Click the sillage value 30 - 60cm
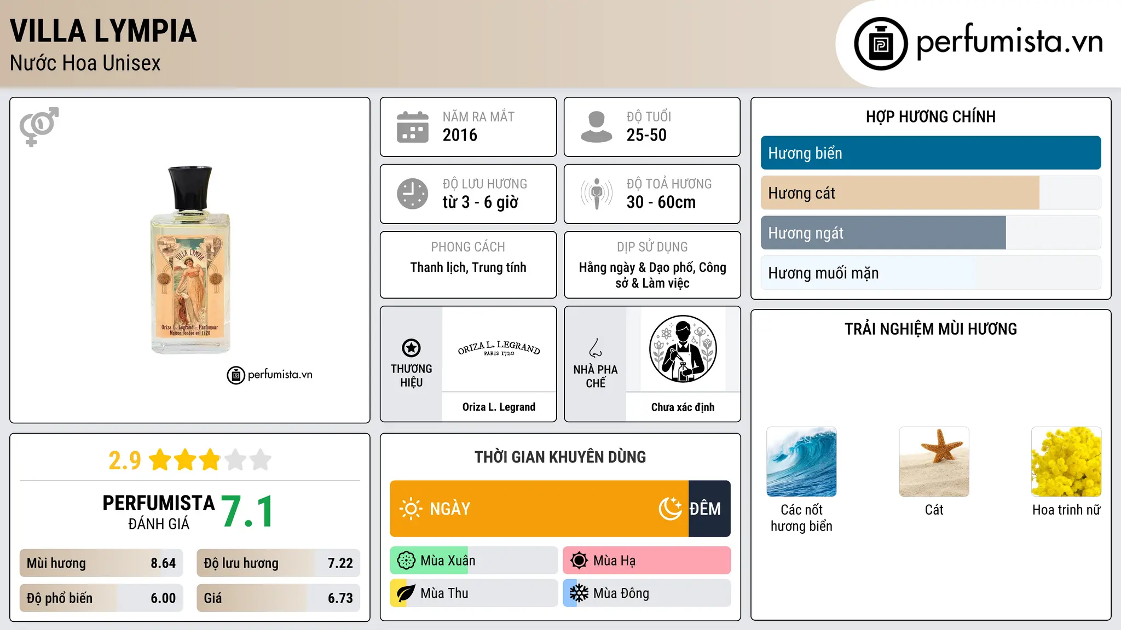 (x=661, y=202)
